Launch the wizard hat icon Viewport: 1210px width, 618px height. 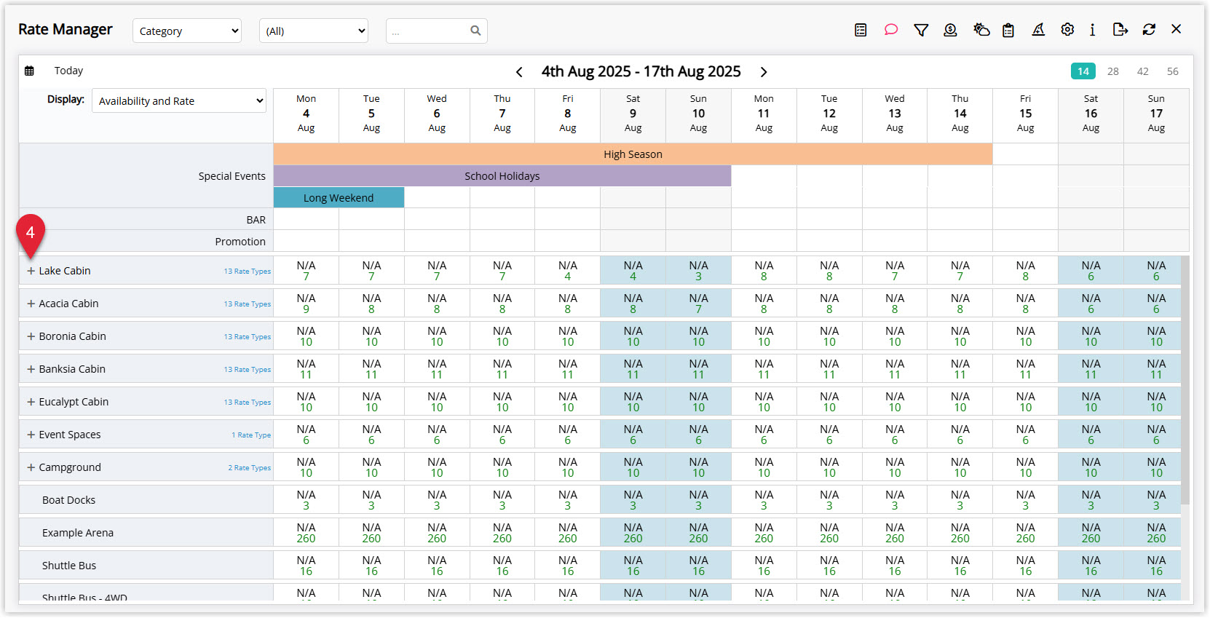(x=1038, y=30)
